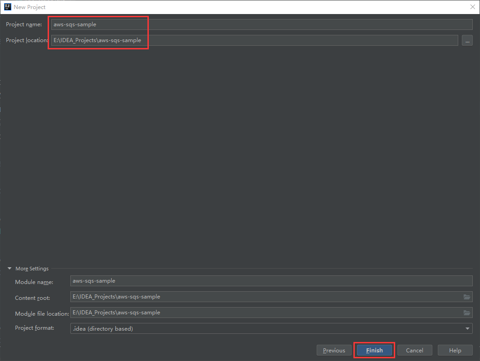Open Help from the dialog
The height and width of the screenshot is (361, 480).
coord(455,350)
